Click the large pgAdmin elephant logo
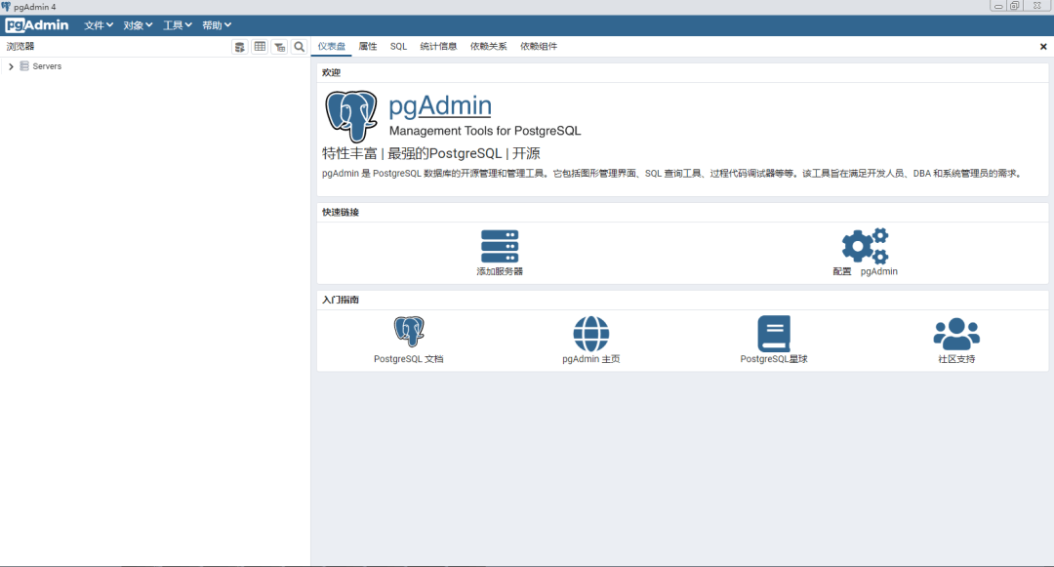 (351, 116)
